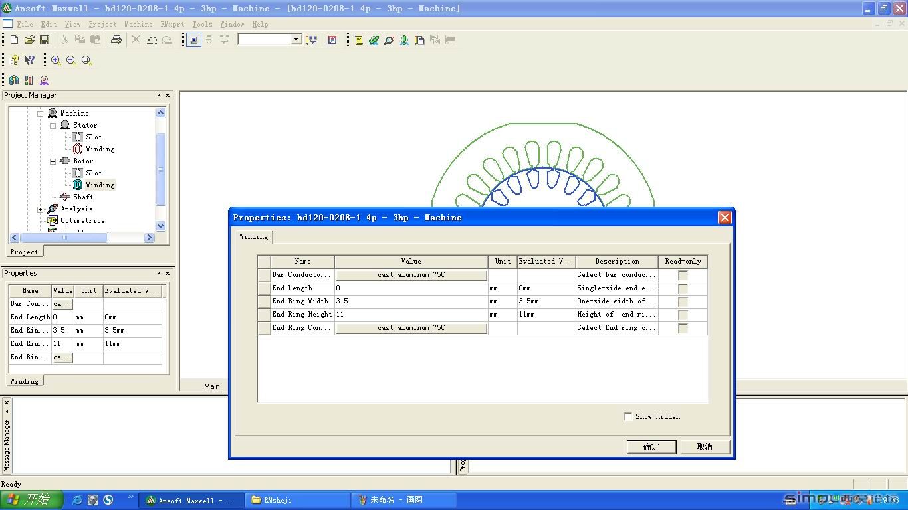
Task: Activate the What's This pointer help
Action: click(x=29, y=60)
